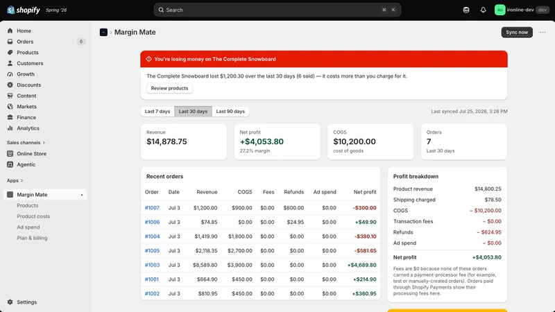Click the dev badge beside ironline-dev
Screen dimensions: 555x312
[x=543, y=10]
